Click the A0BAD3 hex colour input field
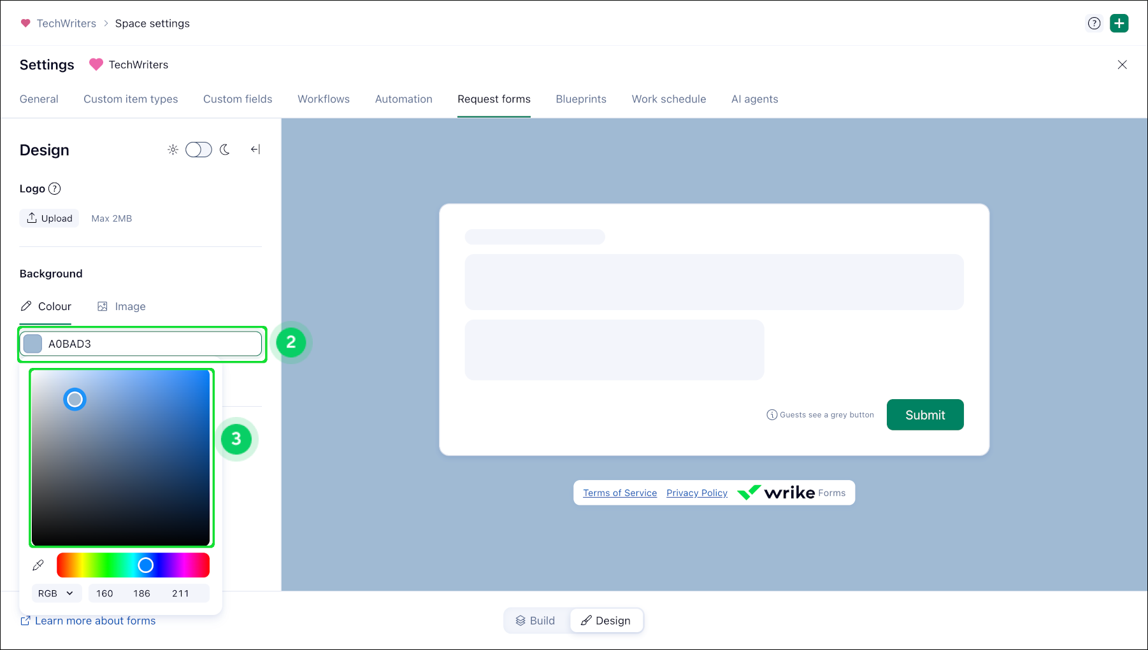The width and height of the screenshot is (1148, 650). click(141, 344)
